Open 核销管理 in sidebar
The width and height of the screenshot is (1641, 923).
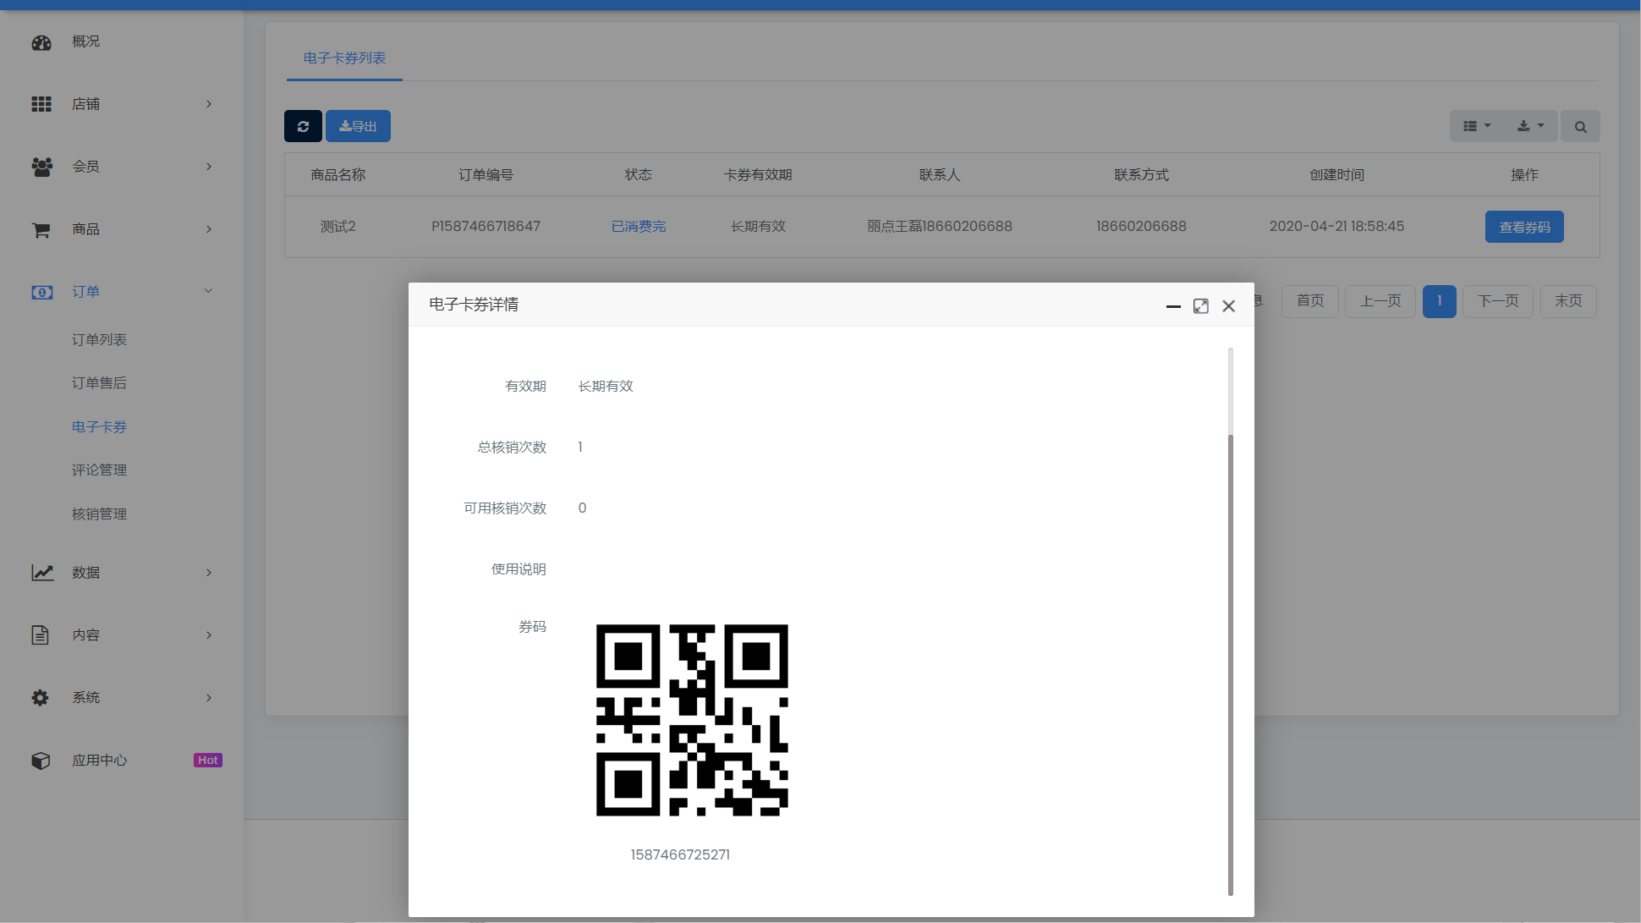(99, 514)
